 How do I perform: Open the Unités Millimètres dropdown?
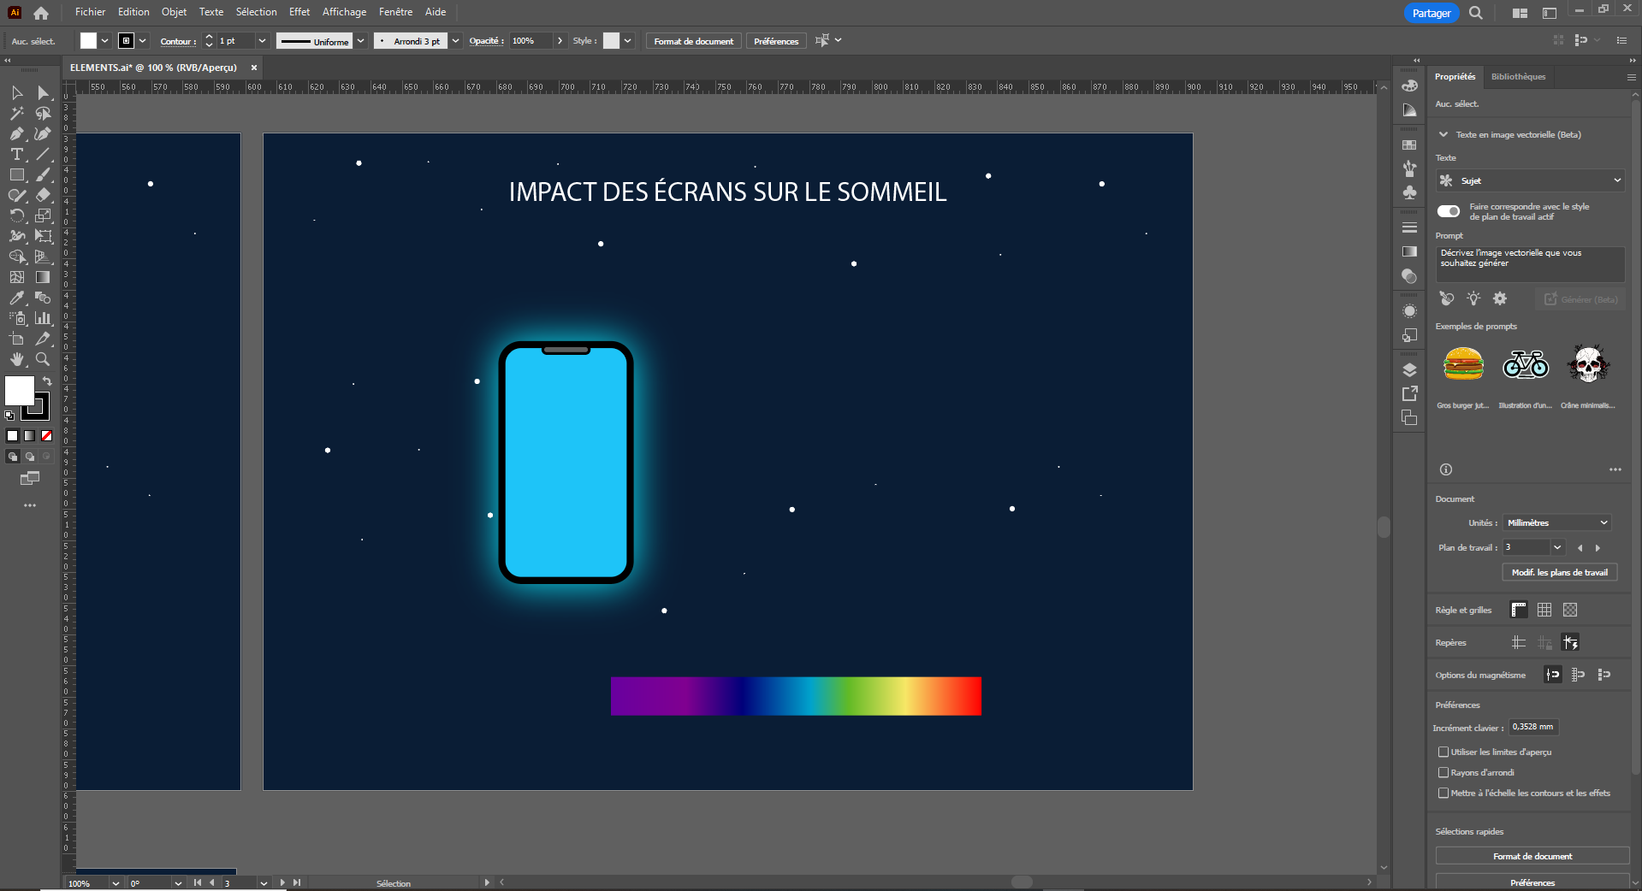coord(1557,522)
